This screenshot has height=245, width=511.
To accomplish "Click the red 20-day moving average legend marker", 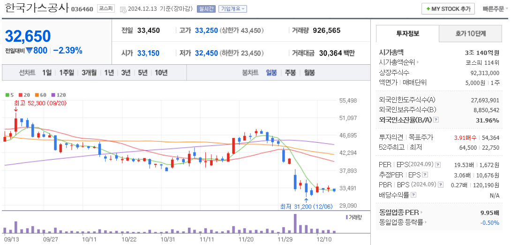I will pos(21,95).
